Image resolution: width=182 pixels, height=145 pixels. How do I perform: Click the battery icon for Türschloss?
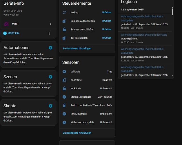point(64,105)
